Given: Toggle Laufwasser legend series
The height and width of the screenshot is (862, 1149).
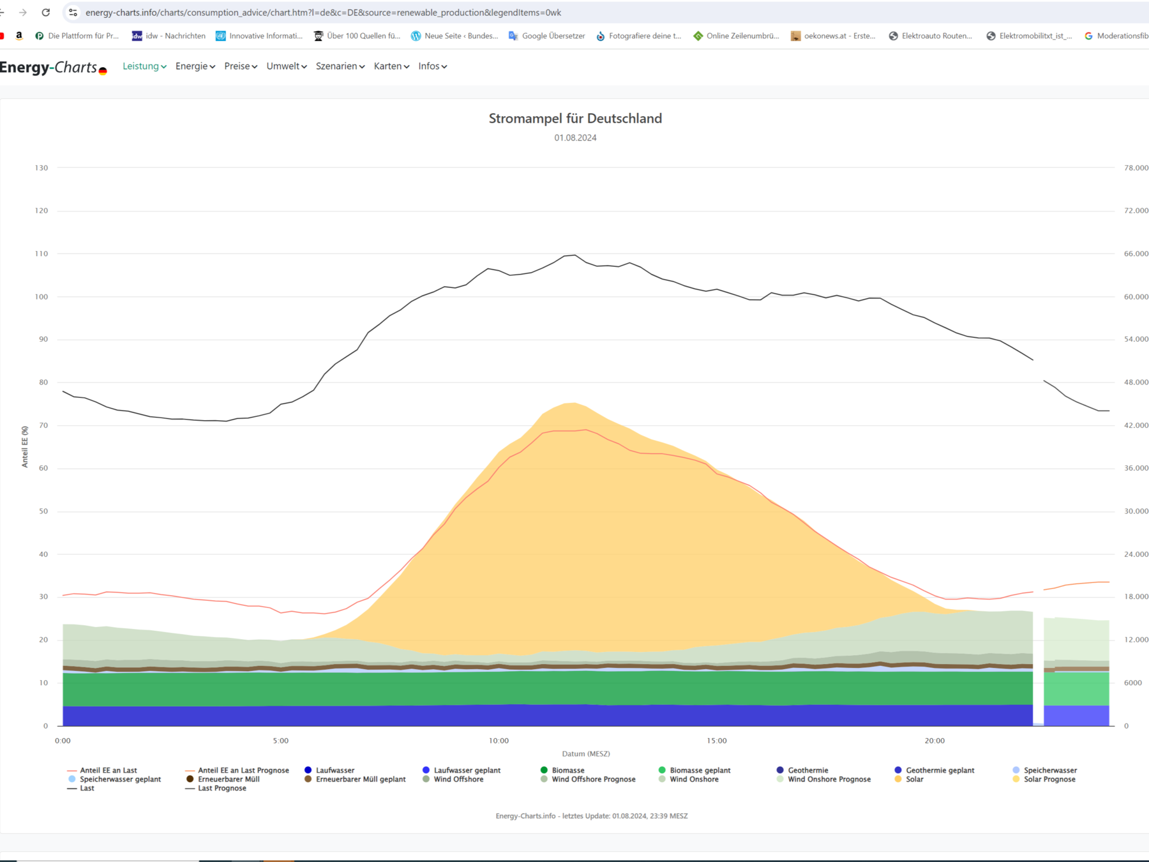Looking at the screenshot, I should click(x=329, y=771).
